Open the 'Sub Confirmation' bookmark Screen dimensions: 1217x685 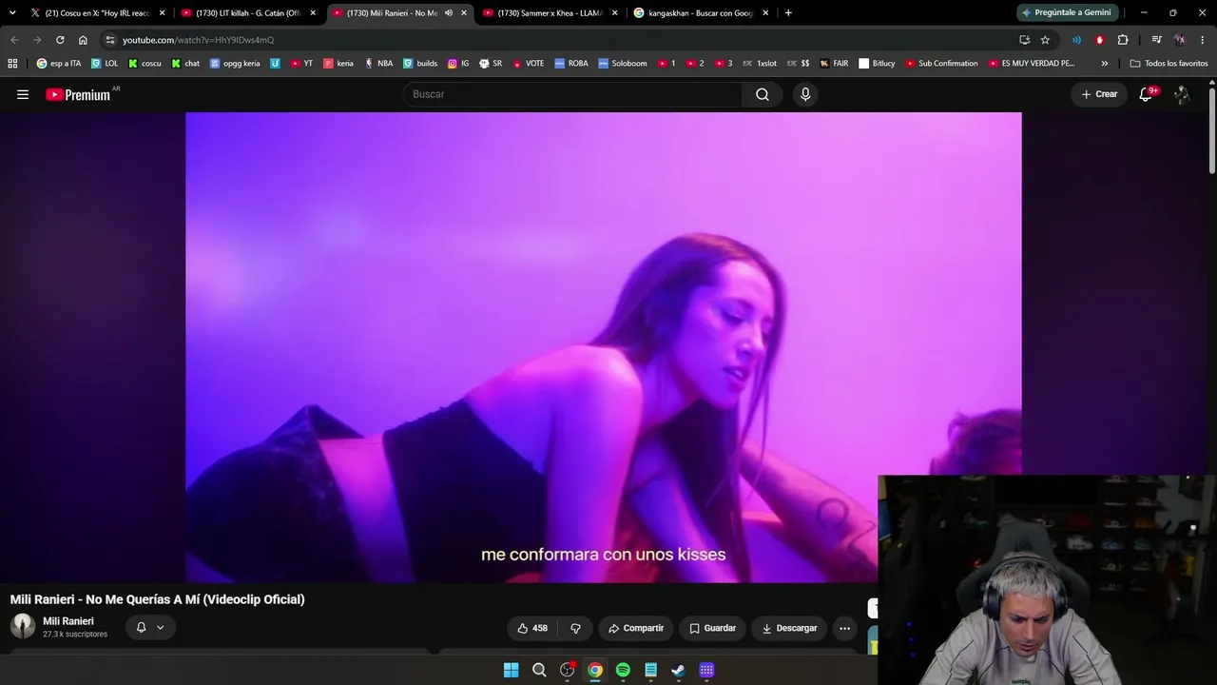point(941,64)
